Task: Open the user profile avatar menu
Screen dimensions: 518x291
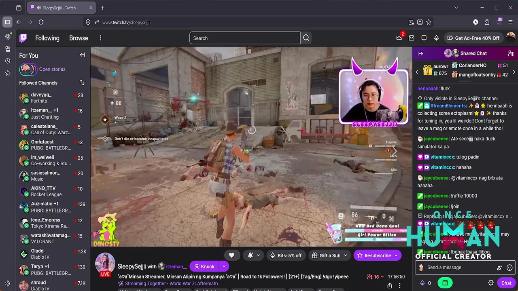Action: click(511, 38)
